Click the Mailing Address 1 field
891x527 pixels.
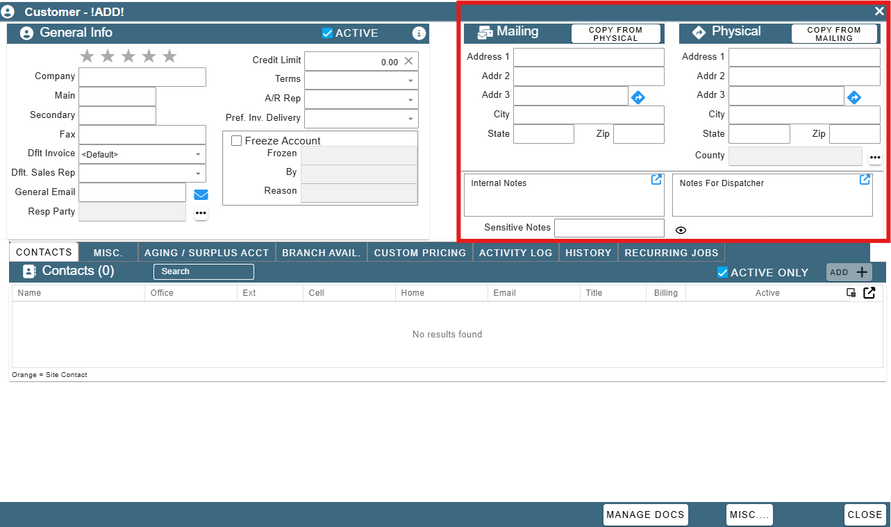[589, 57]
